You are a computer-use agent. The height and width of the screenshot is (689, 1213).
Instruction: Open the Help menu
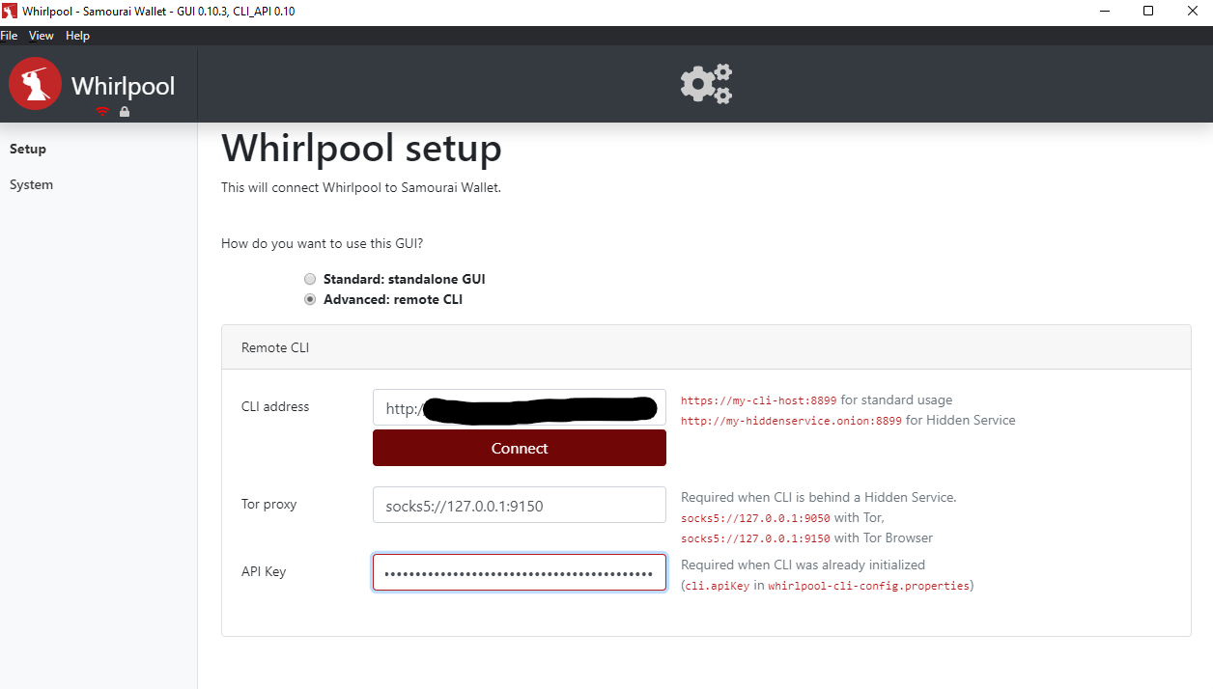[77, 36]
